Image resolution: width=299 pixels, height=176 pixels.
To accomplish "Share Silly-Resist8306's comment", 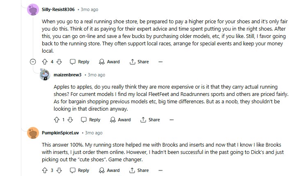I will (139, 62).
